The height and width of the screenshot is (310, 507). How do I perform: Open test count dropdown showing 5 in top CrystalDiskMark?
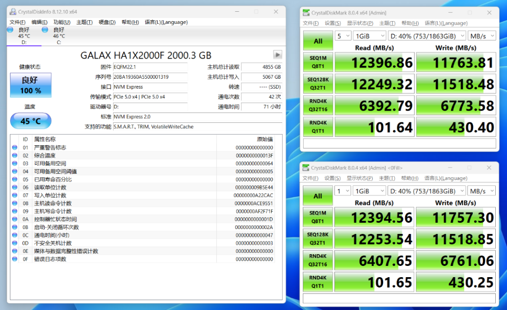[x=343, y=36]
